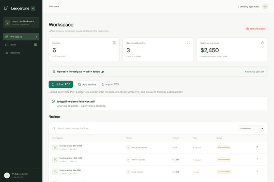This screenshot has width=274, height=182.
Task: Click the High risk label for INV-1042
Action: (x=196, y=172)
